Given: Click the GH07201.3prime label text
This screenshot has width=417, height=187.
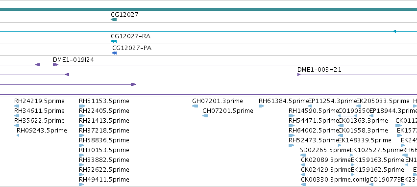Looking at the screenshot, I should (x=218, y=101).
